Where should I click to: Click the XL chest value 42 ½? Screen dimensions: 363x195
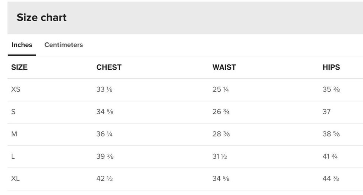(105, 178)
